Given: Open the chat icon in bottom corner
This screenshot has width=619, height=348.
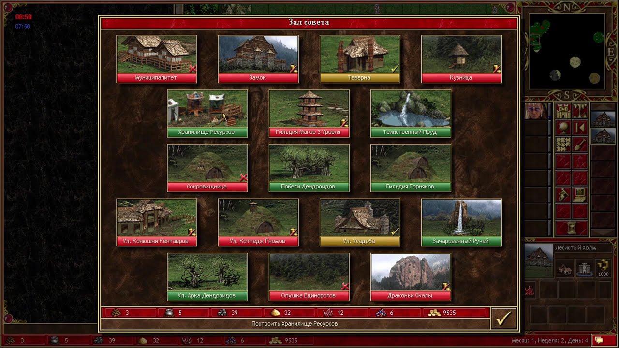Looking at the screenshot, I should (x=605, y=340).
